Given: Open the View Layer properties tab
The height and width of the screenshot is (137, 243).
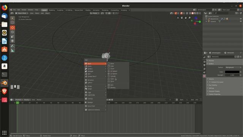Looking at the screenshot, I should pos(204,69).
